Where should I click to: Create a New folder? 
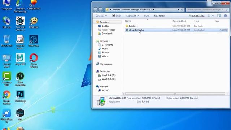point(160,16)
